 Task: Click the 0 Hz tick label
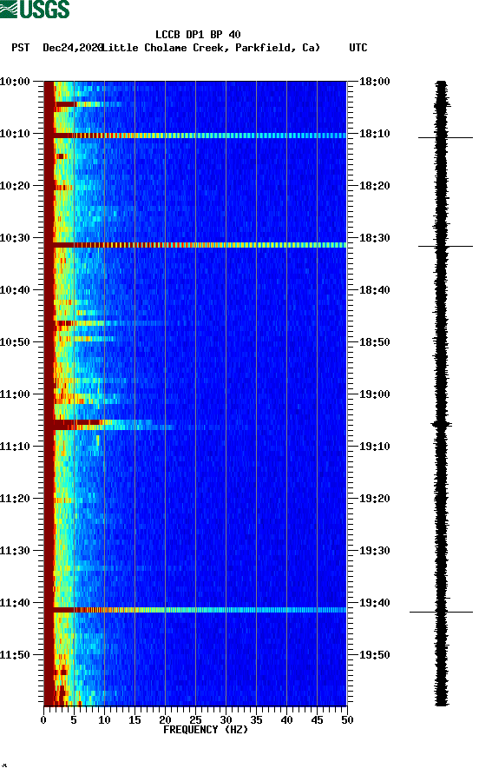pyautogui.click(x=43, y=720)
